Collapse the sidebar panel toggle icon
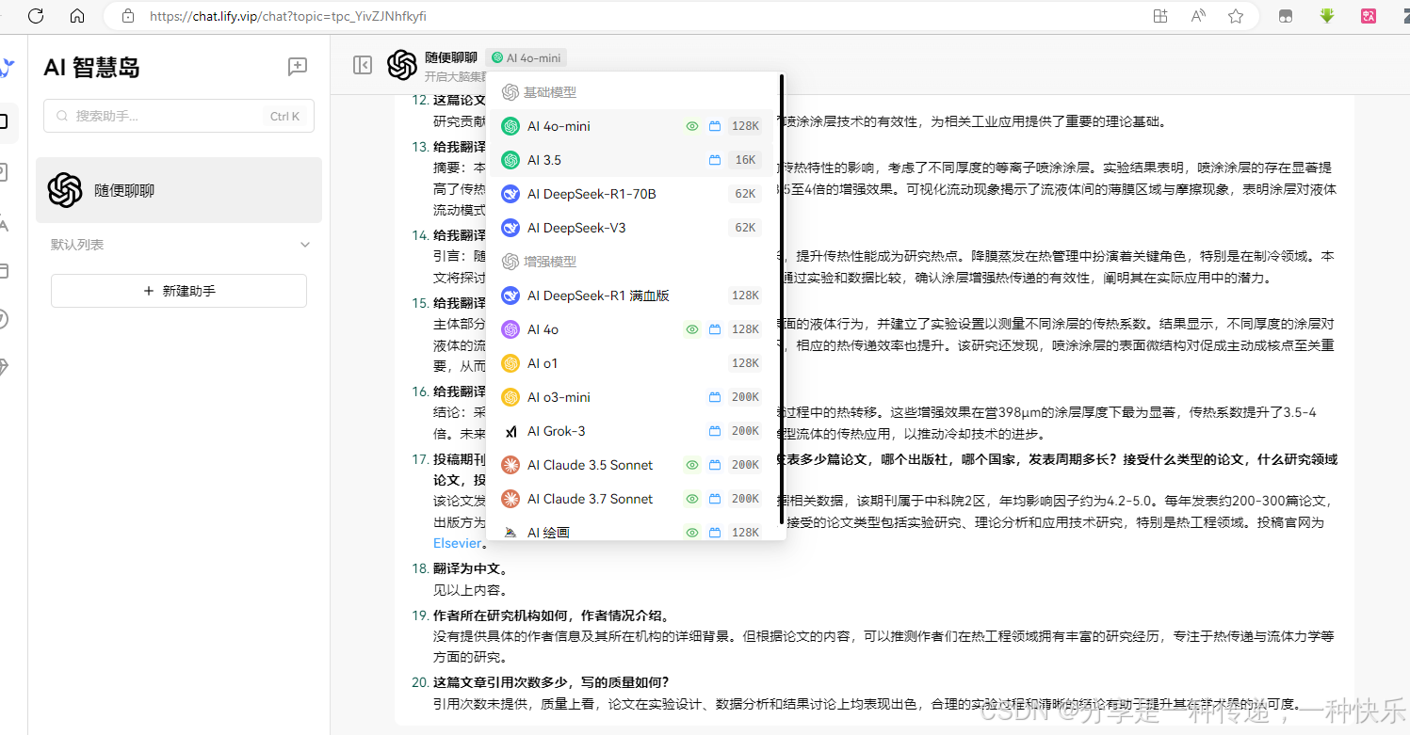The image size is (1410, 735). [363, 65]
